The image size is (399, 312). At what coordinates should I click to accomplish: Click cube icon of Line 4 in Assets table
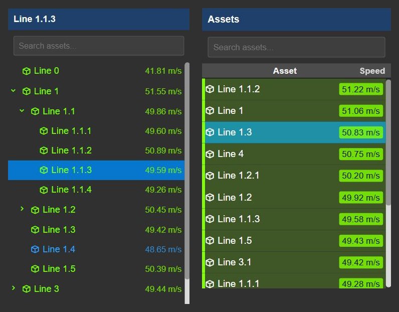210,154
